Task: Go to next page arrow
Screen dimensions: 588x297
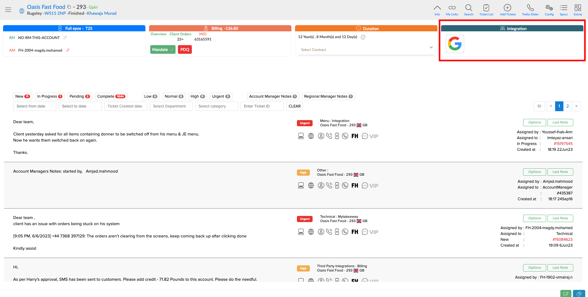Action: tap(576, 106)
